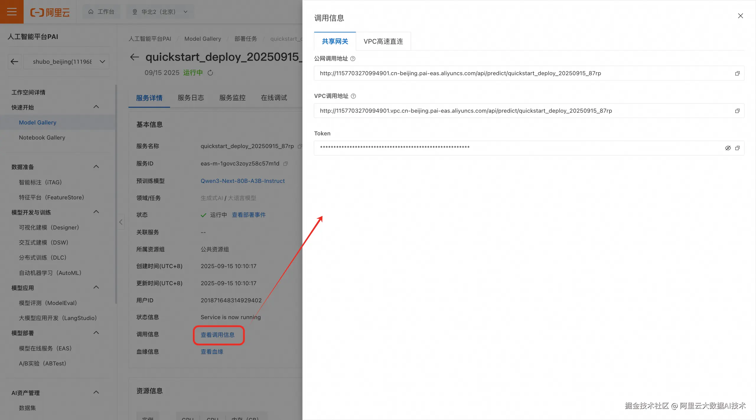Click the sidebar vertical scrollbar

click(x=116, y=194)
